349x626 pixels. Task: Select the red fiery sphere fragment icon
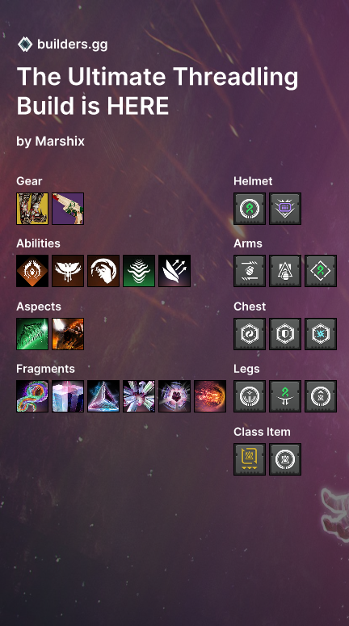(x=210, y=396)
